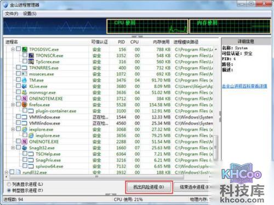Image resolution: width=274 pixels, height=205 pixels.
Task: Click the msnmsgr.exe messenger icon
Action: coord(25,92)
